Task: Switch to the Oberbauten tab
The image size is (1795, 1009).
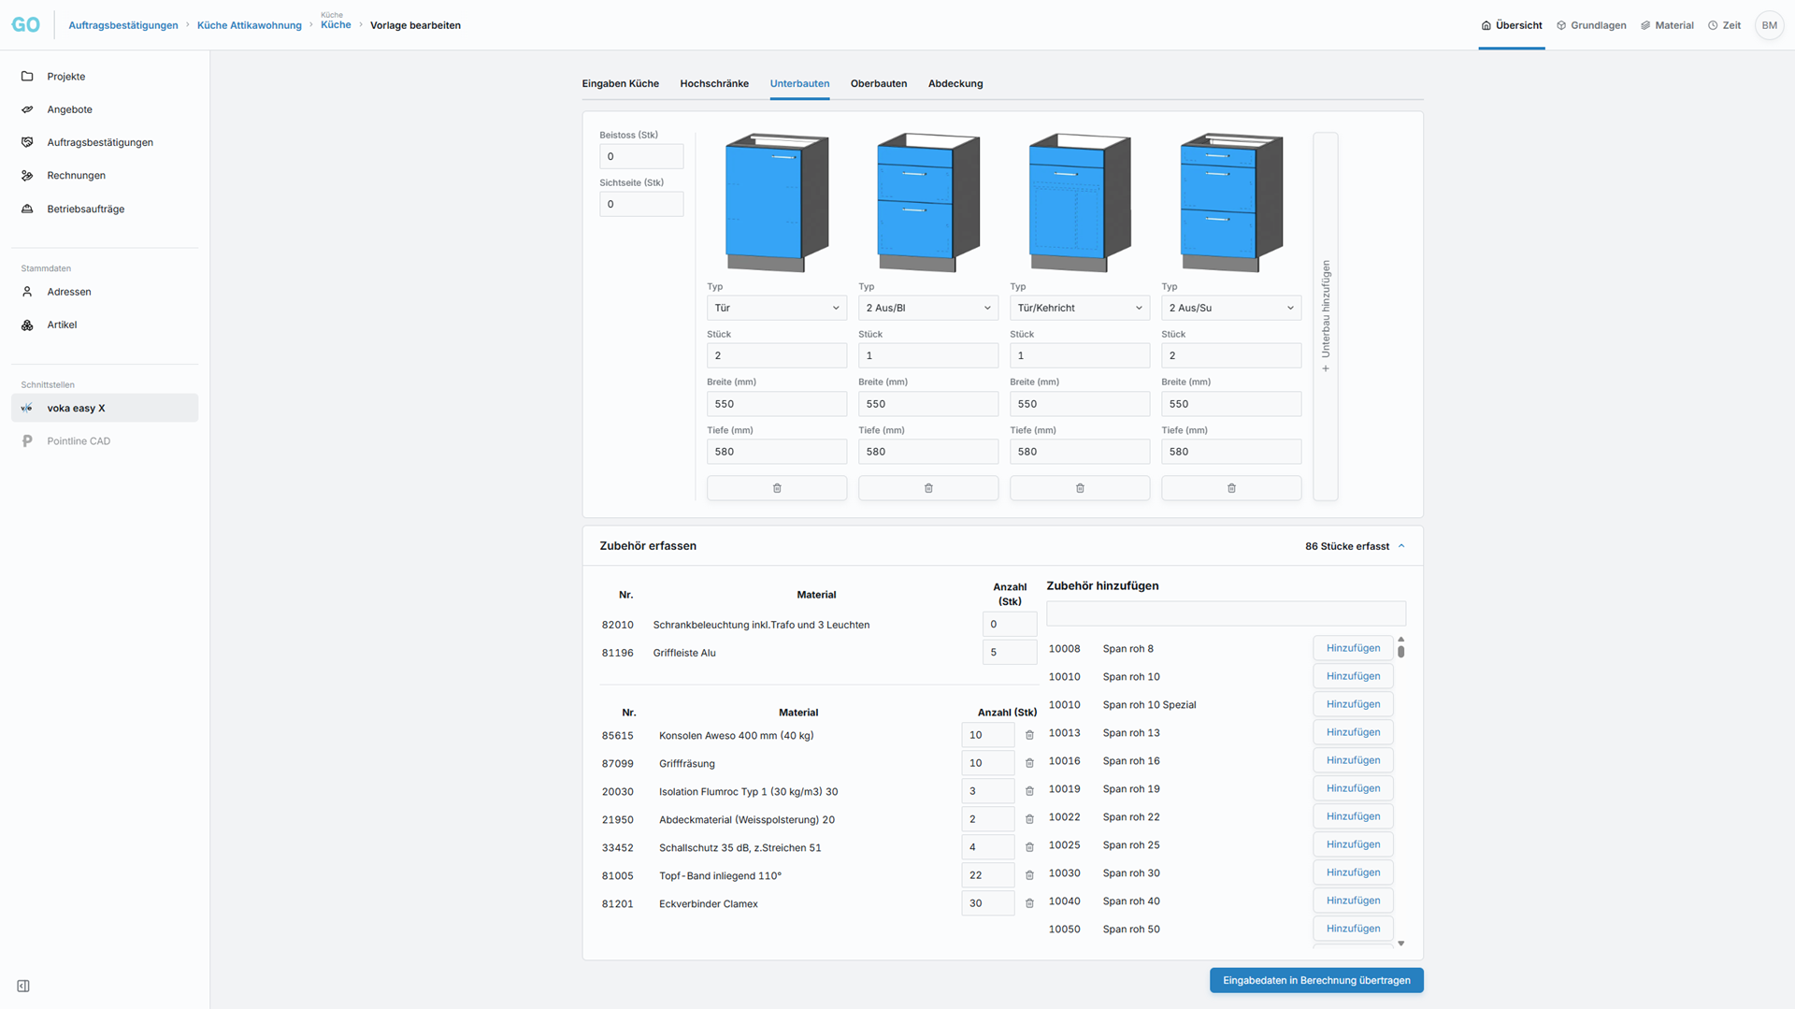Action: (x=878, y=83)
